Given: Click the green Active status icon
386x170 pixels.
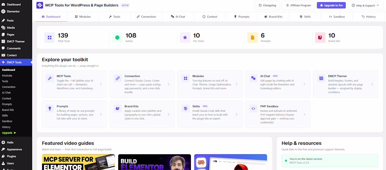Looking at the screenshot, I should pos(117,37).
